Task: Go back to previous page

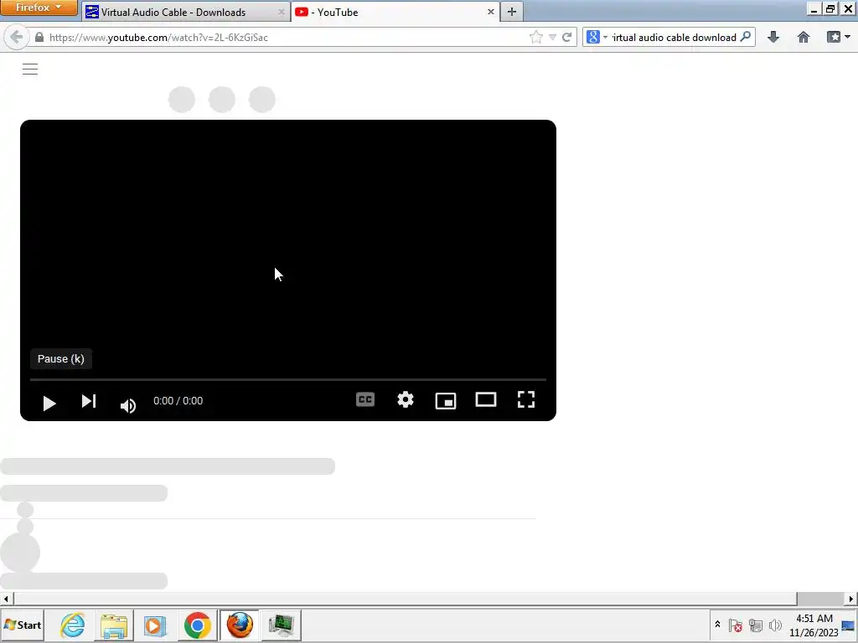Action: [x=17, y=37]
